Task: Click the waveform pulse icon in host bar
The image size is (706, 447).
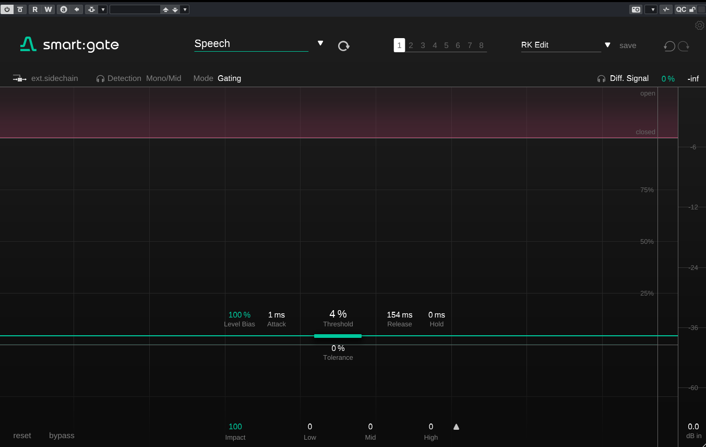Action: (666, 9)
